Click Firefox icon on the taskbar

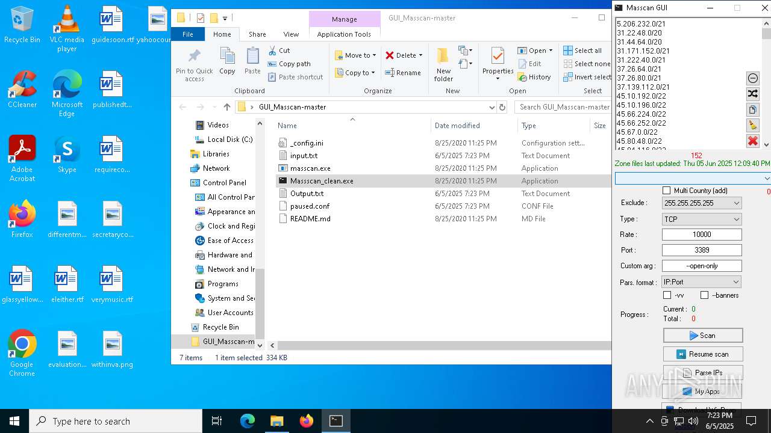coord(307,421)
